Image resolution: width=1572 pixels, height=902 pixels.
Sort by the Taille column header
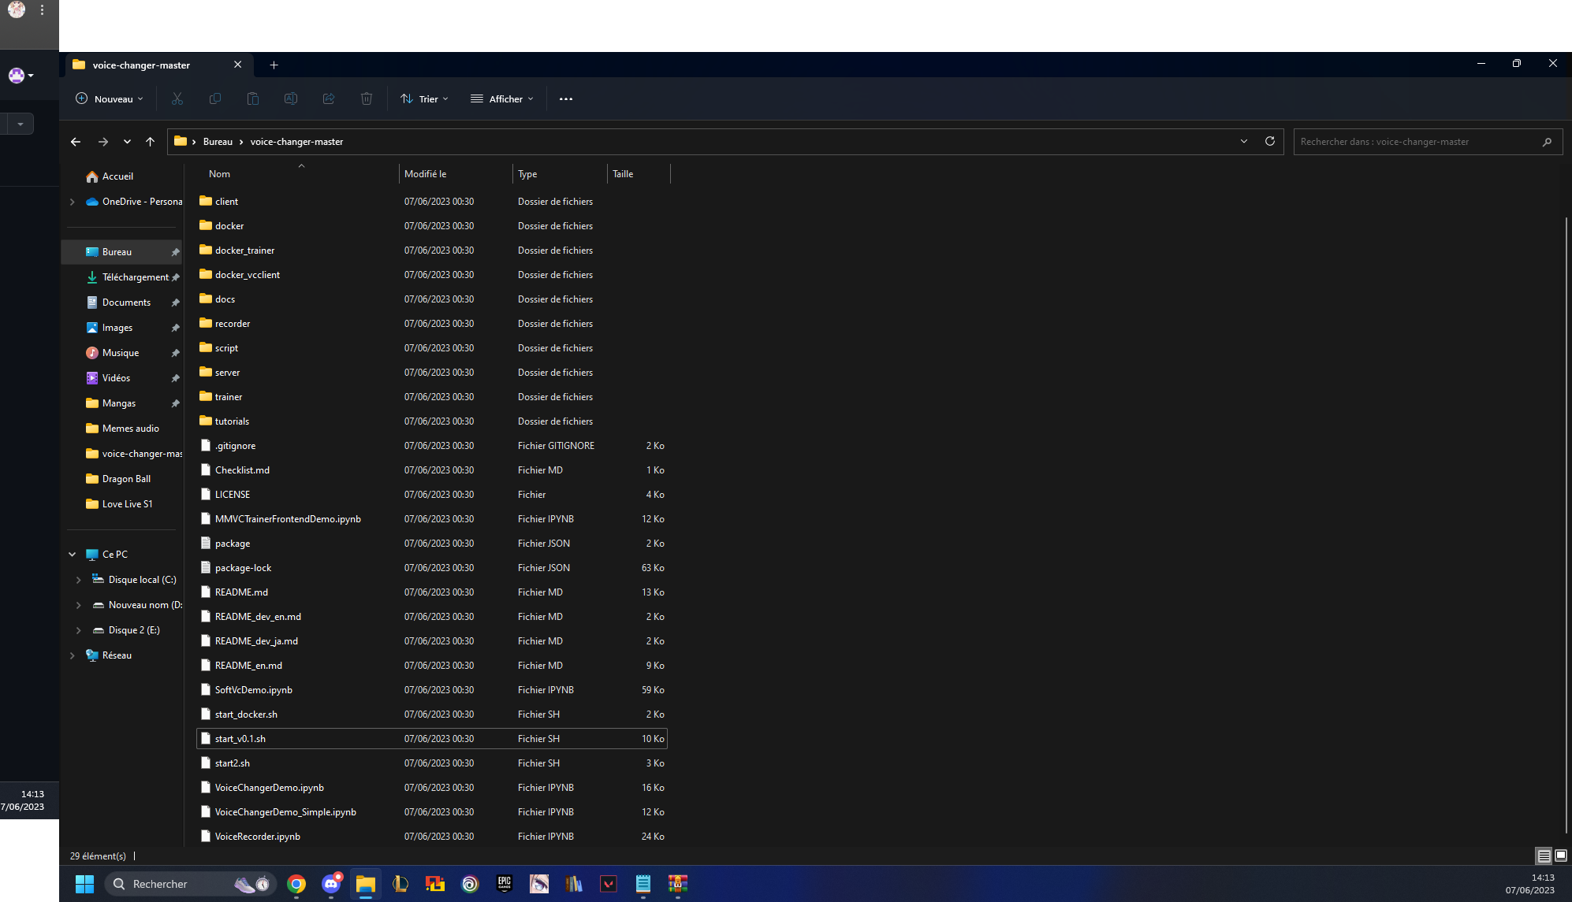(x=623, y=174)
